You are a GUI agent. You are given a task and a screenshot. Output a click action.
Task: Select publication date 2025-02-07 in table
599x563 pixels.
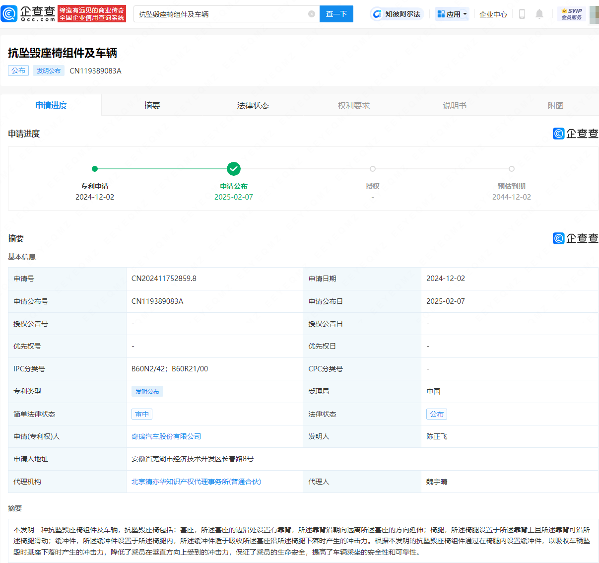click(x=446, y=301)
